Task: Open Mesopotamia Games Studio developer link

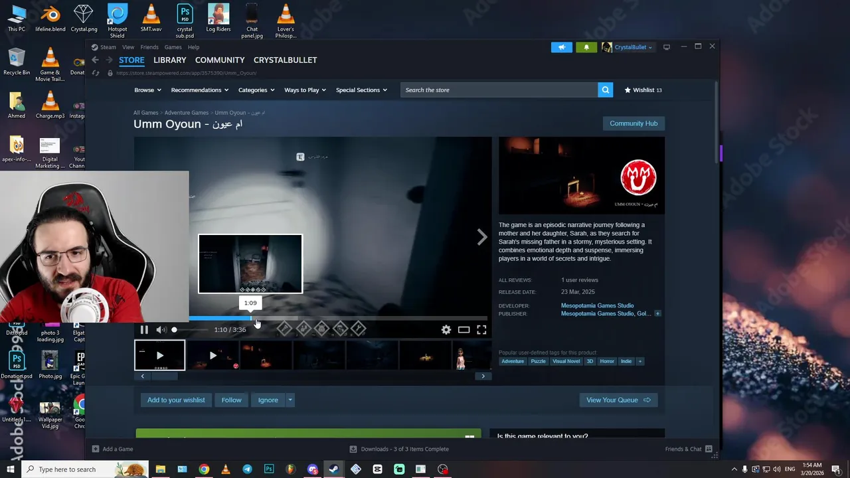Action: [x=597, y=305]
